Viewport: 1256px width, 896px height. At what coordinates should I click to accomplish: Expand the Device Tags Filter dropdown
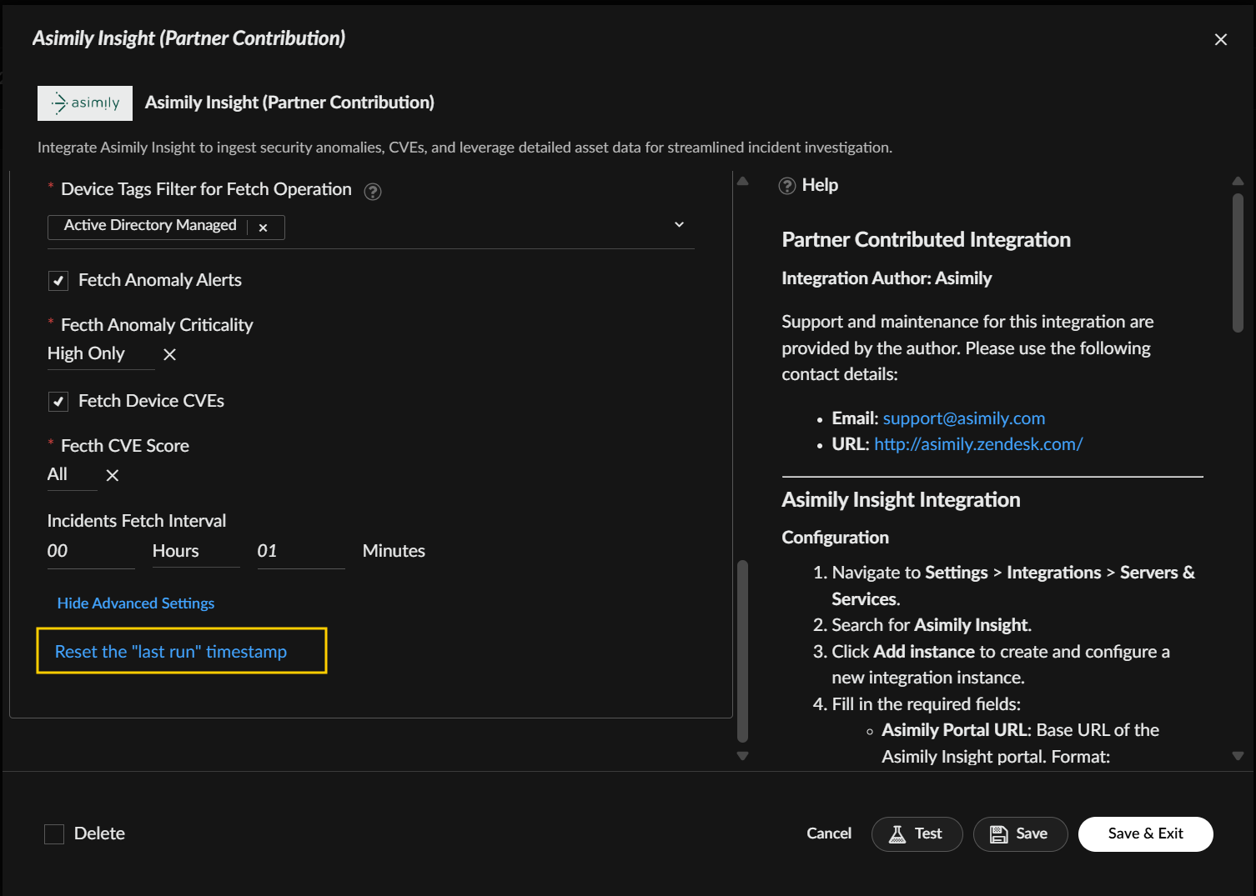click(x=679, y=225)
